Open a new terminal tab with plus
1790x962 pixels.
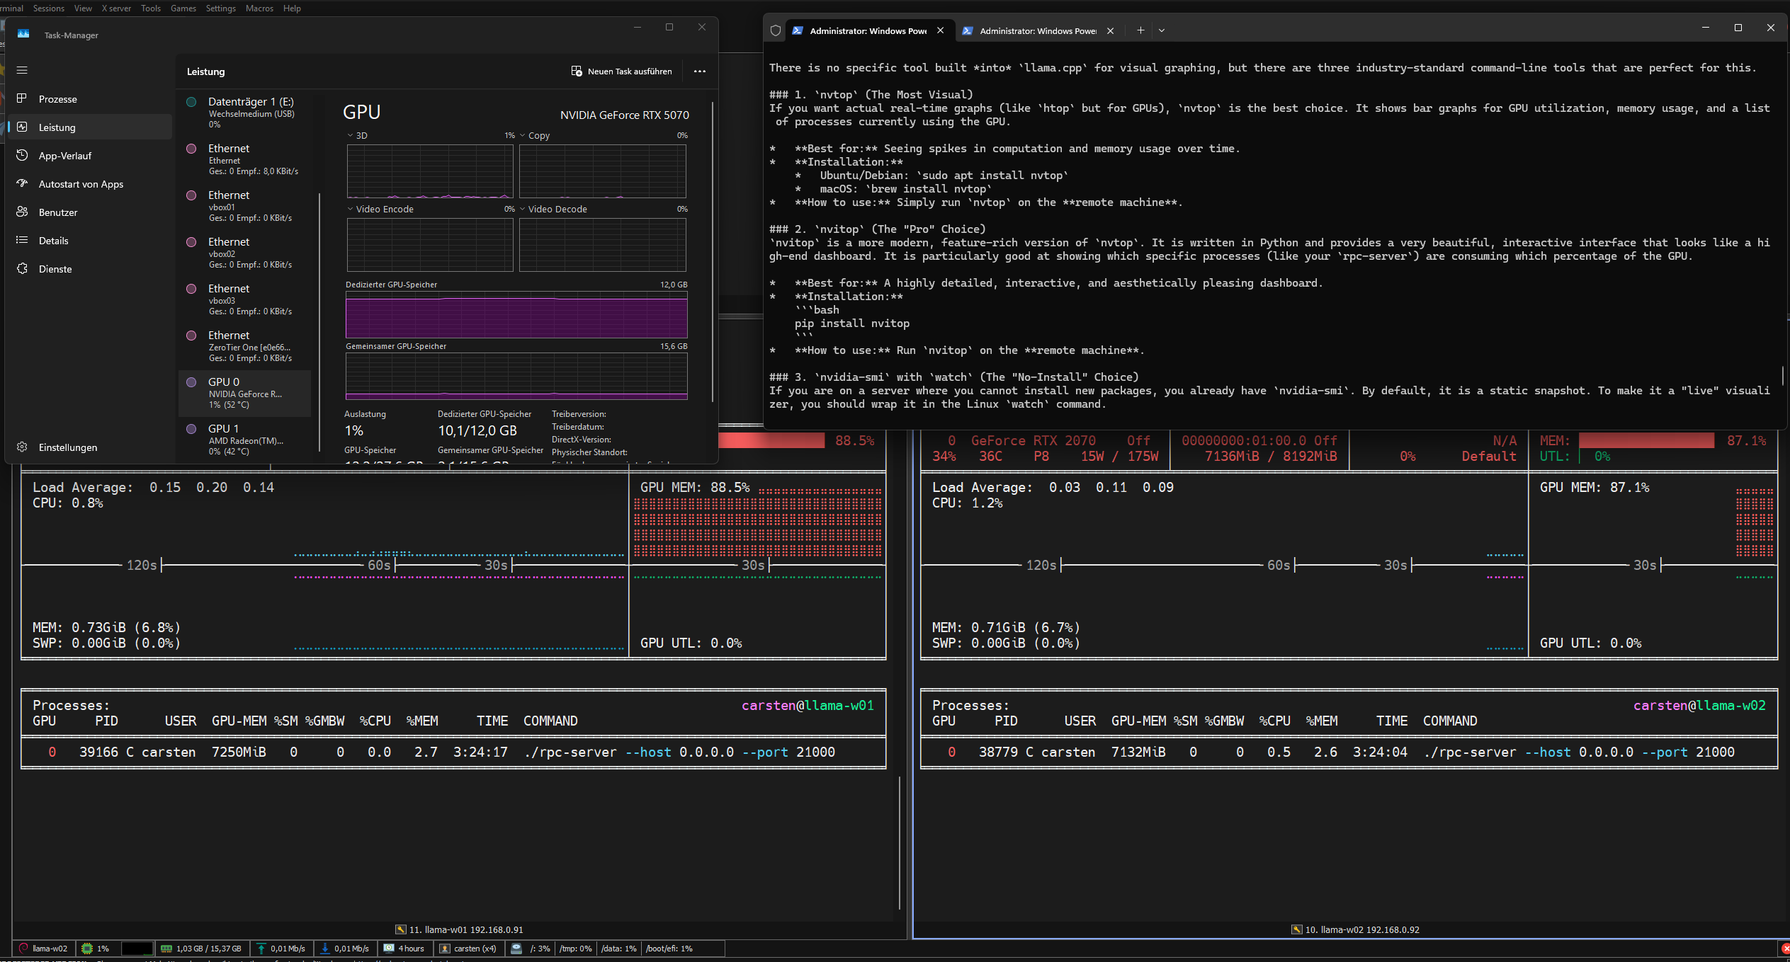point(1140,30)
